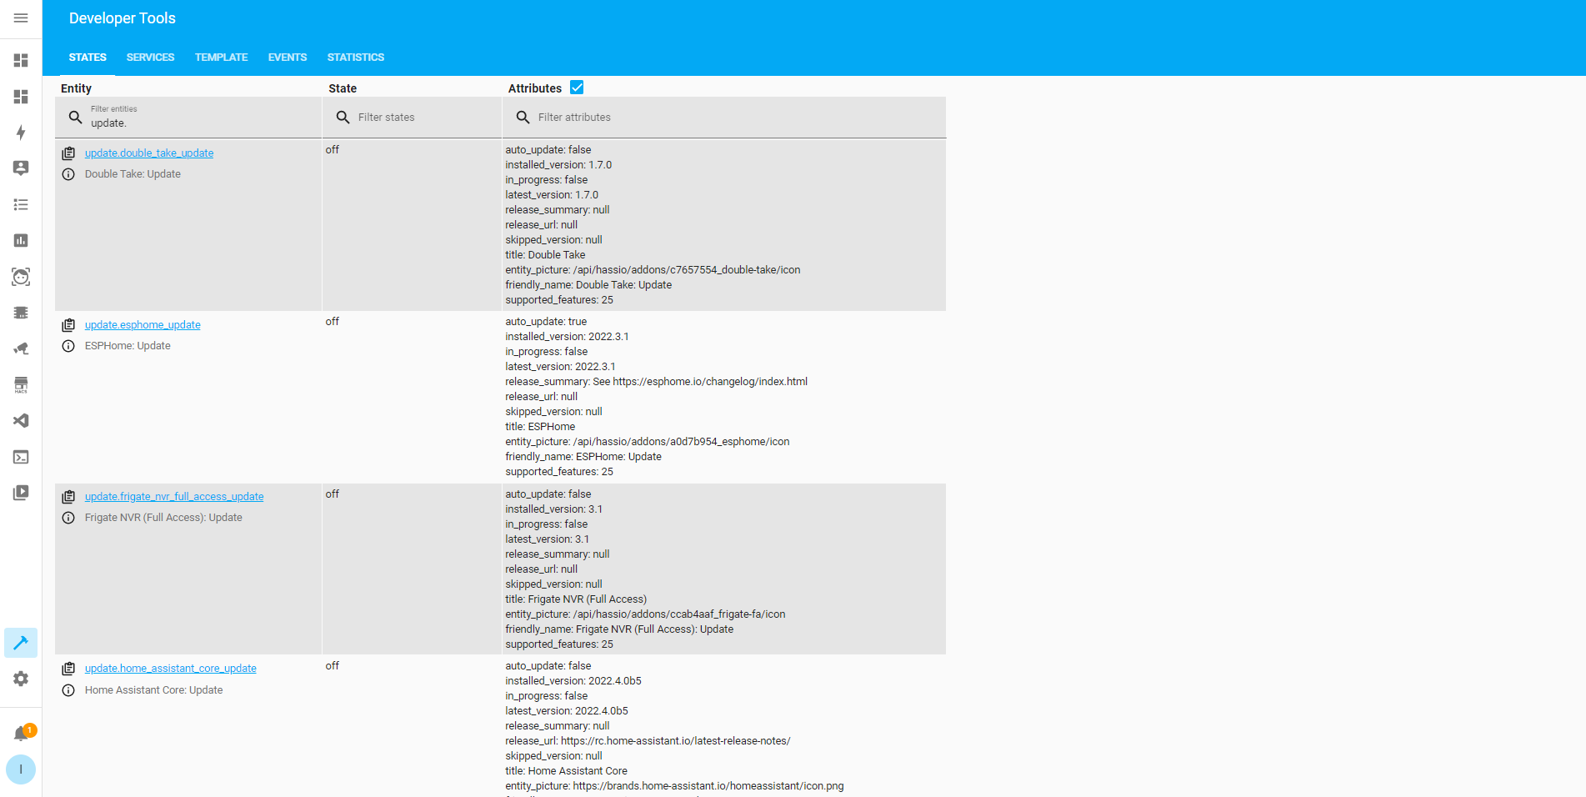
Task: Open the Media browser icon
Action: [x=21, y=493]
